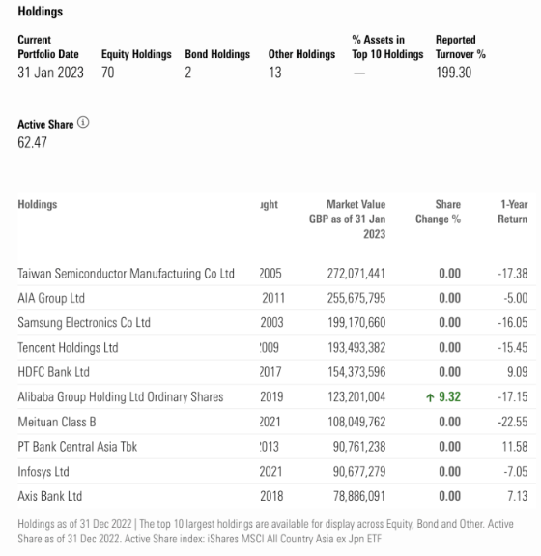The height and width of the screenshot is (556, 541).
Task: Click the Holdings column header in table
Action: 38,204
